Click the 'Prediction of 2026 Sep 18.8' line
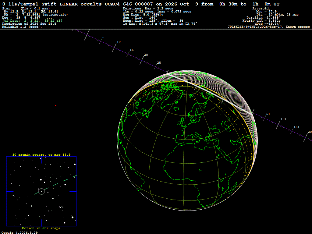Screen dimensions: 312x234 coord(29,24)
